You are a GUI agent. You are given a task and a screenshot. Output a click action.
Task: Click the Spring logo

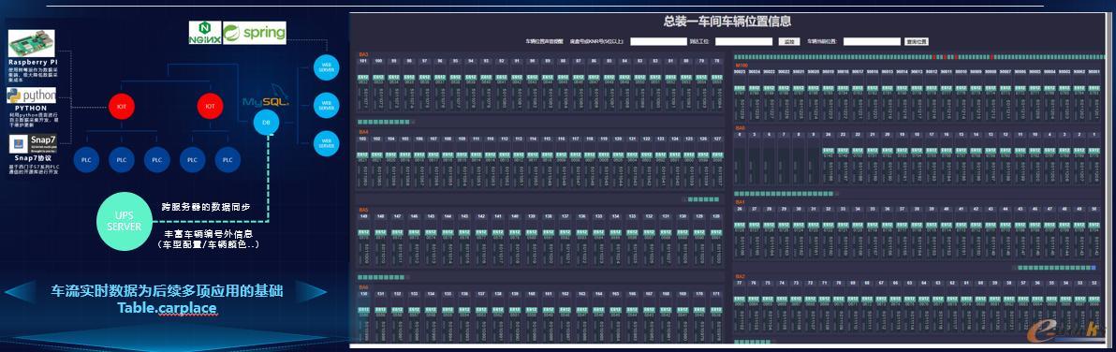tap(254, 33)
